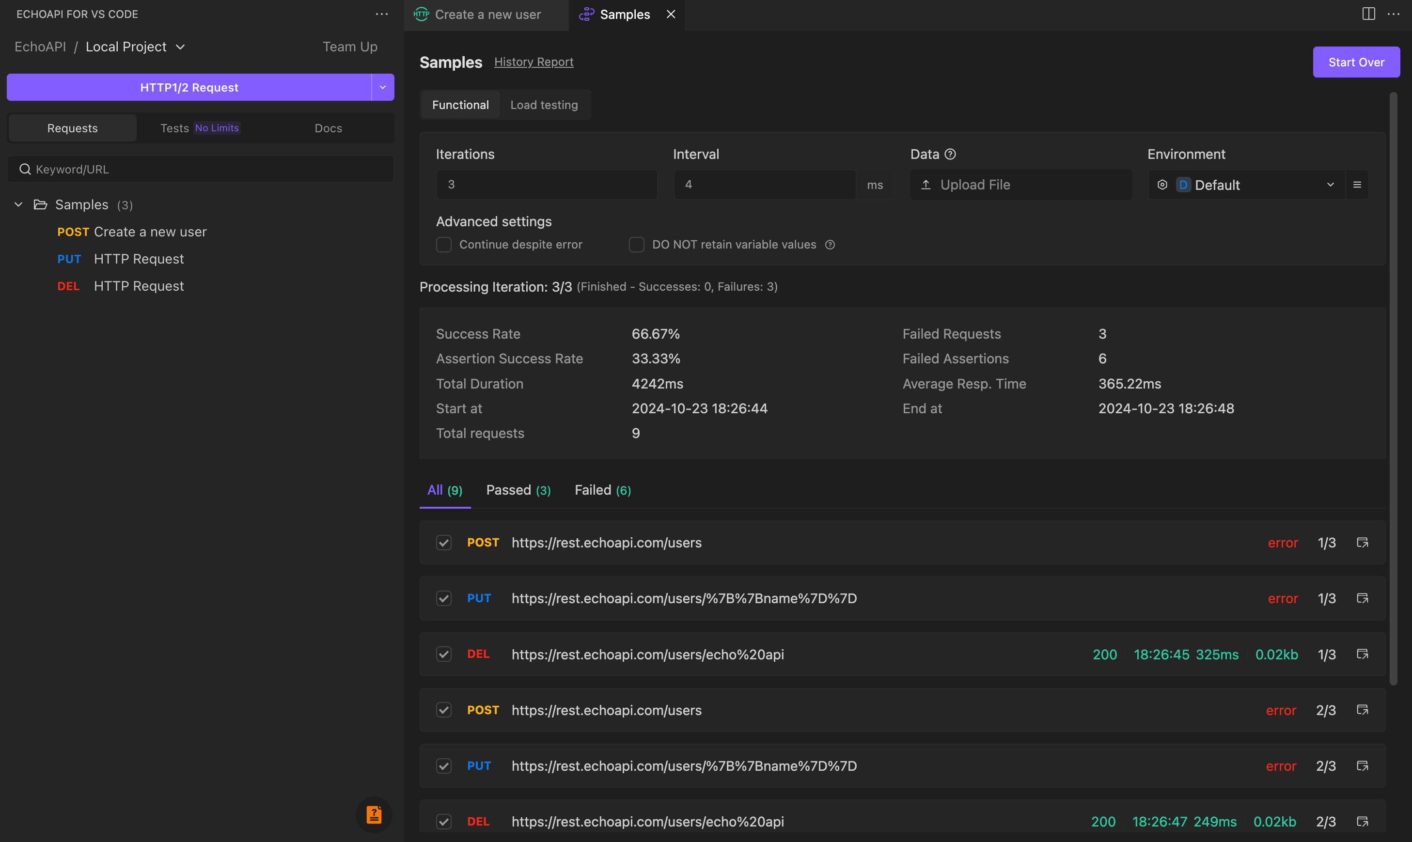
Task: Click Upload File button
Action: point(1021,185)
